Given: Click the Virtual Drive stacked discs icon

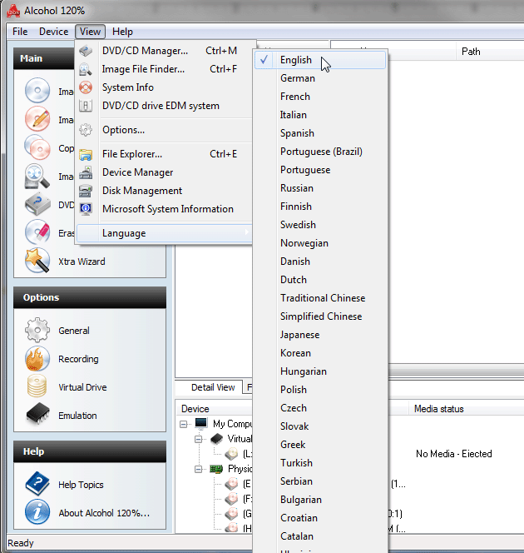Looking at the screenshot, I should point(37,386).
